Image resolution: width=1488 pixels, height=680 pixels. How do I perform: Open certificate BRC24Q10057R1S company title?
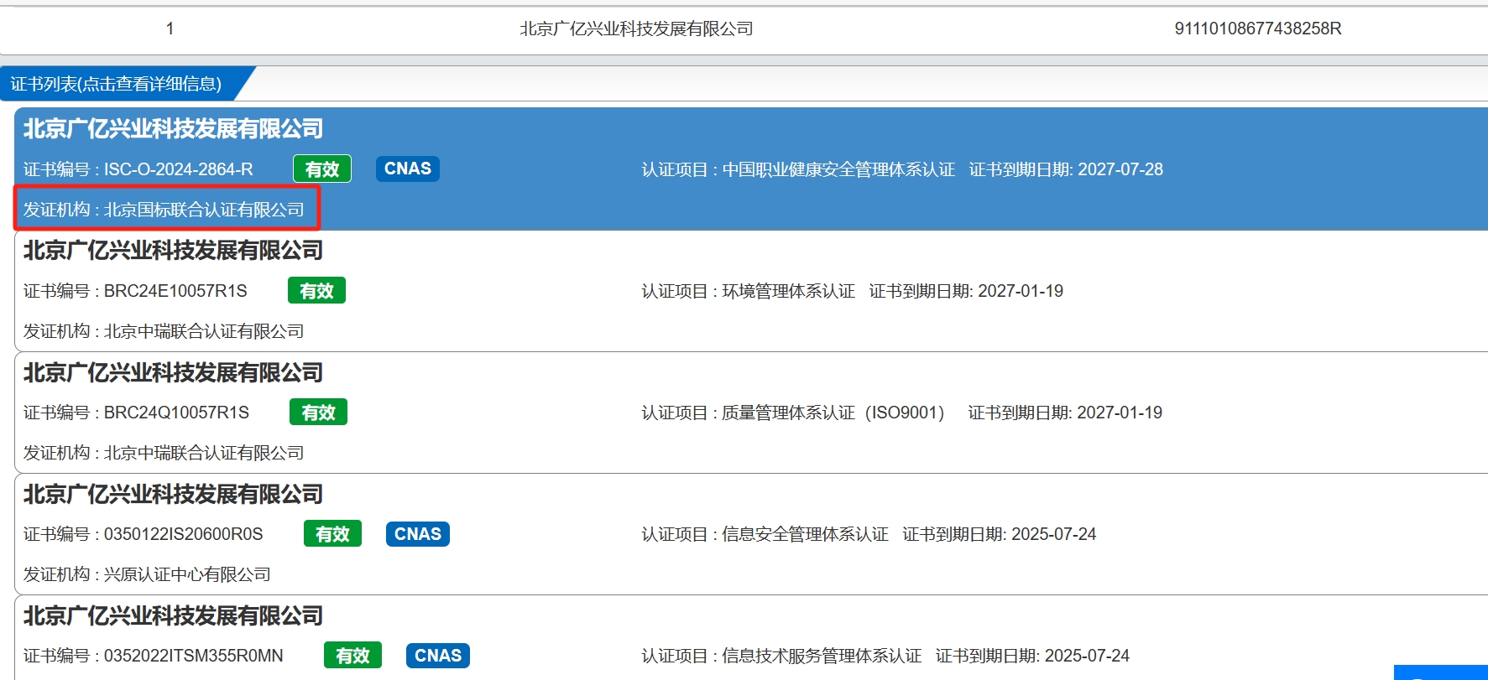(174, 372)
